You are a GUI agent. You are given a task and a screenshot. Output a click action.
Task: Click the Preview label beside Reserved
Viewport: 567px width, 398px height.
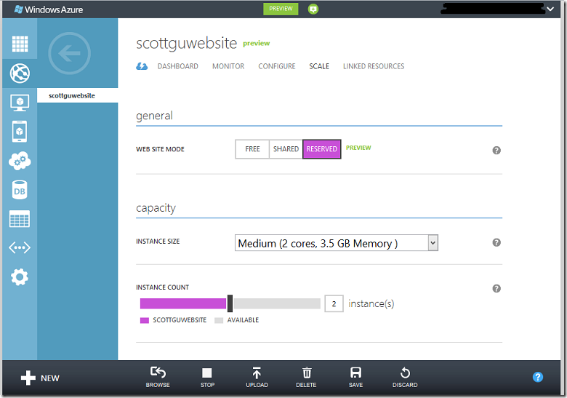click(358, 148)
